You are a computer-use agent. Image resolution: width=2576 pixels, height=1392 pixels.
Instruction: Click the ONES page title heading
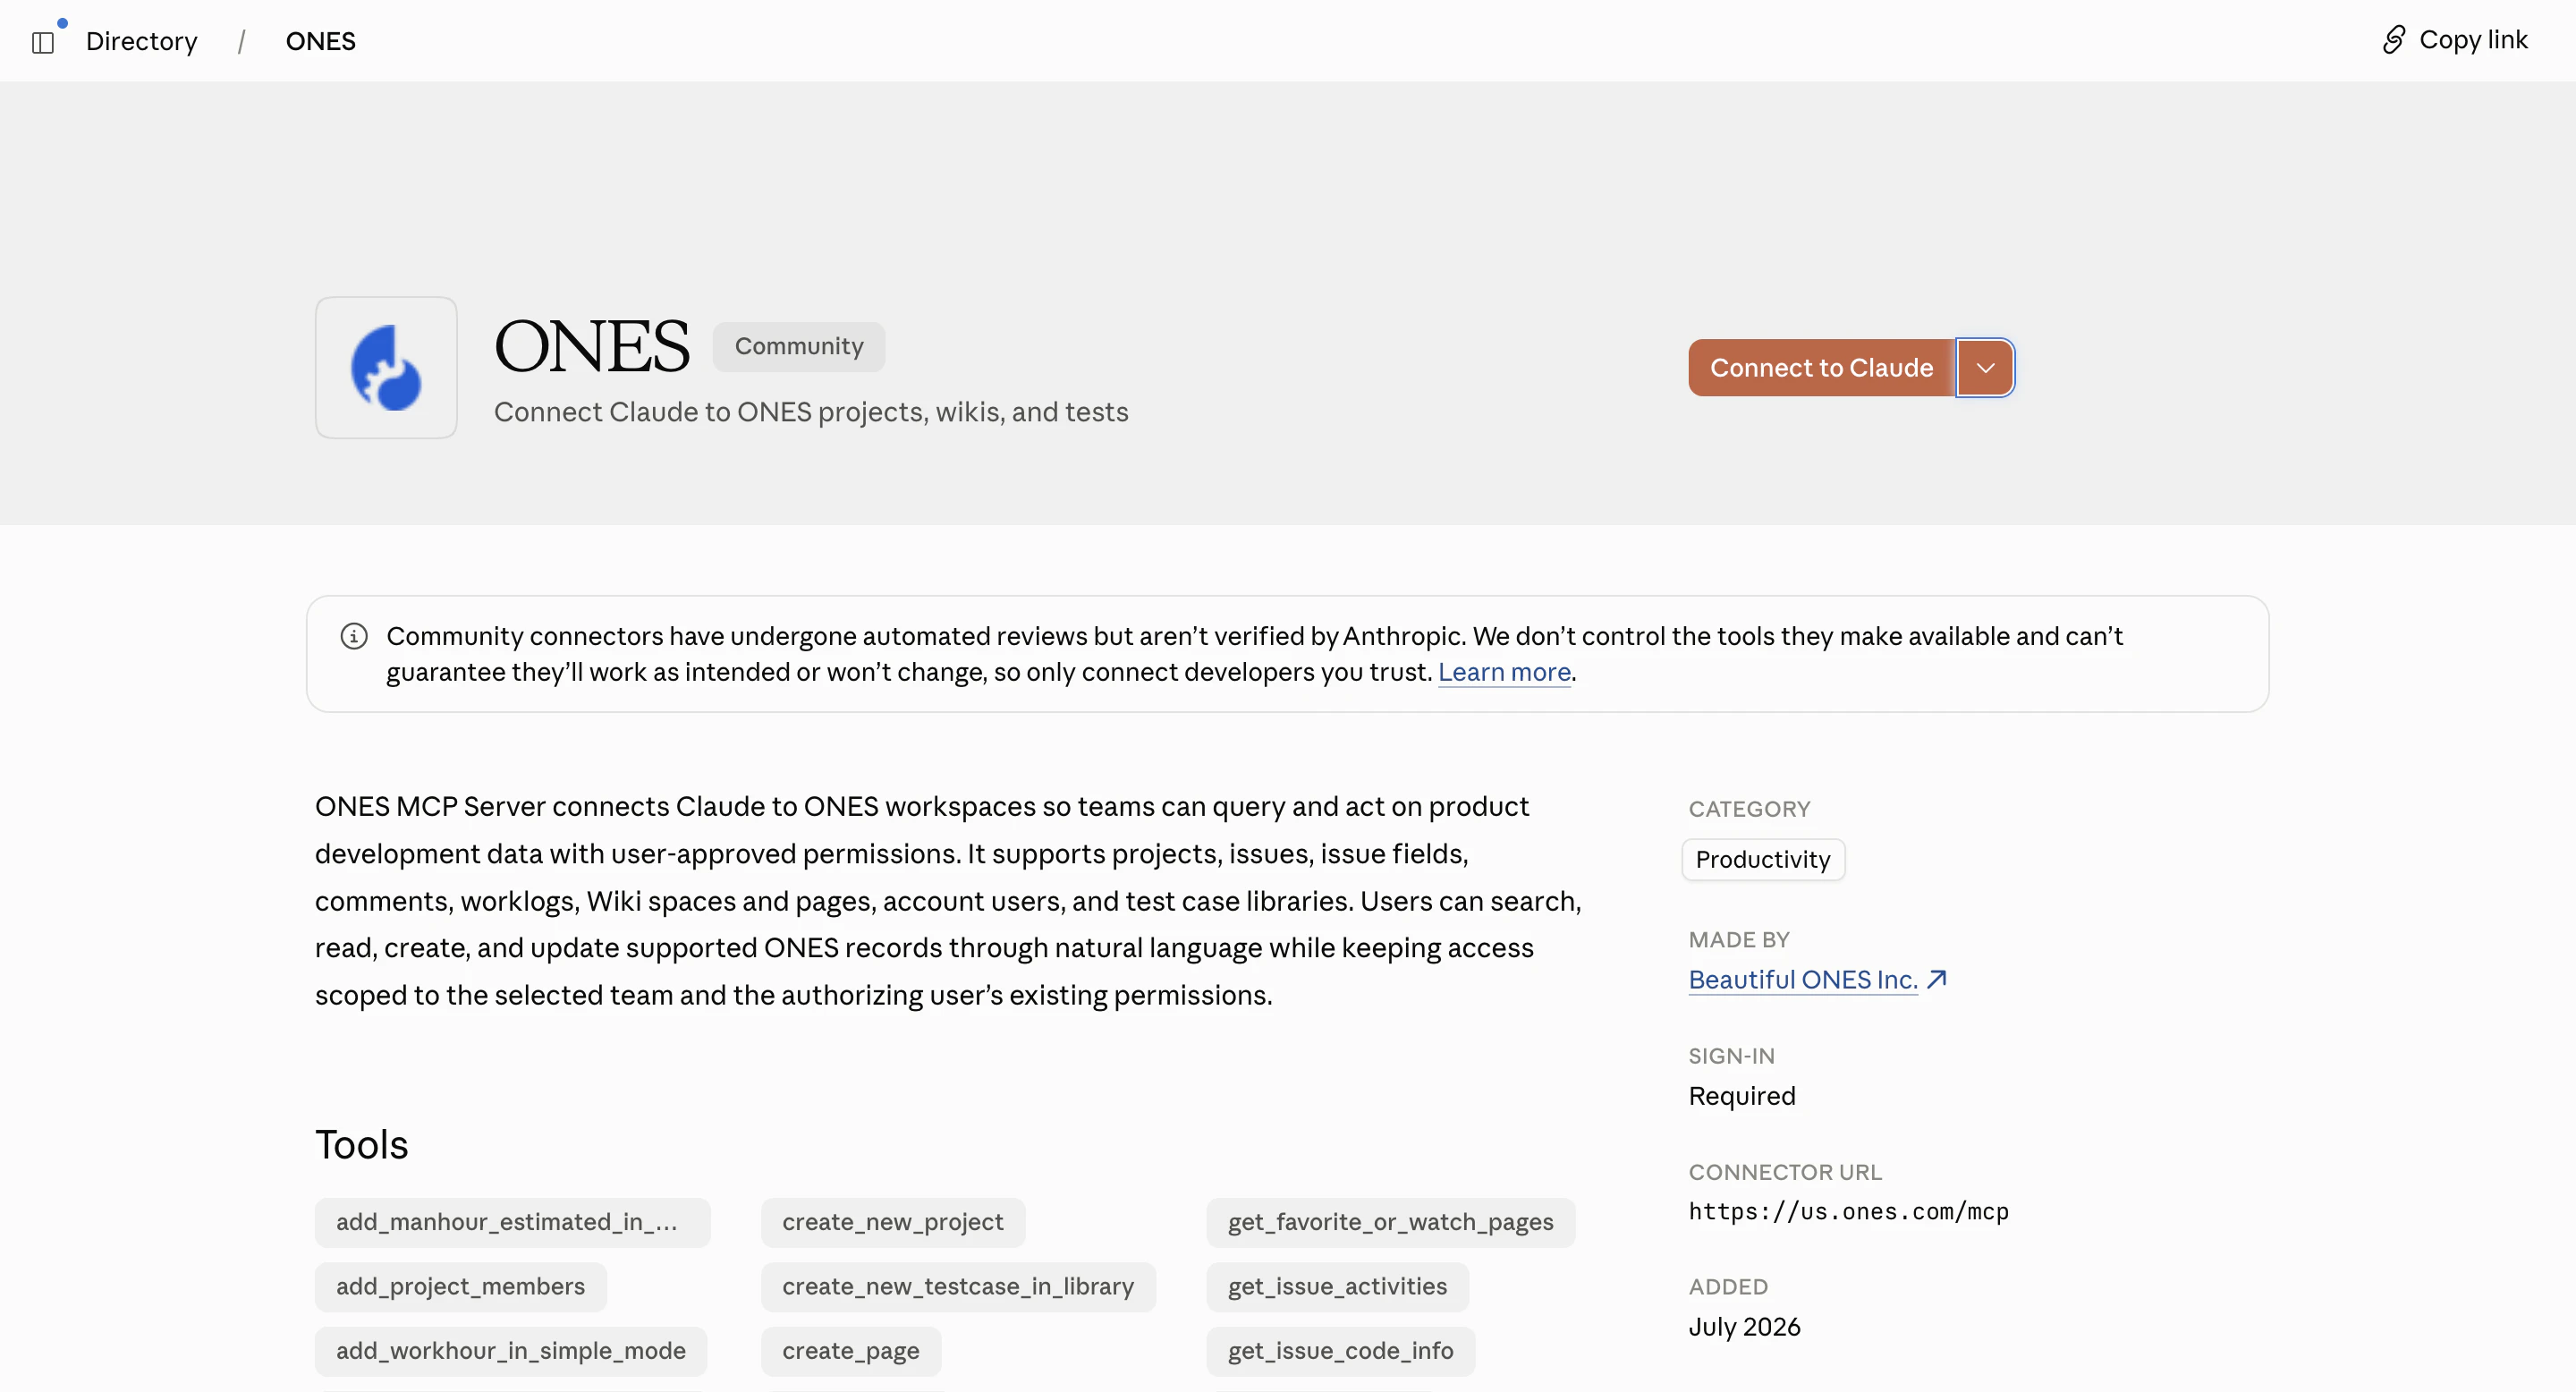tap(592, 347)
